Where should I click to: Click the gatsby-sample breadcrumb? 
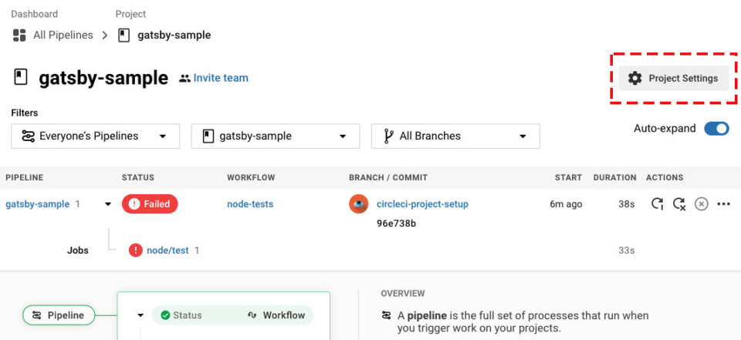tap(174, 35)
